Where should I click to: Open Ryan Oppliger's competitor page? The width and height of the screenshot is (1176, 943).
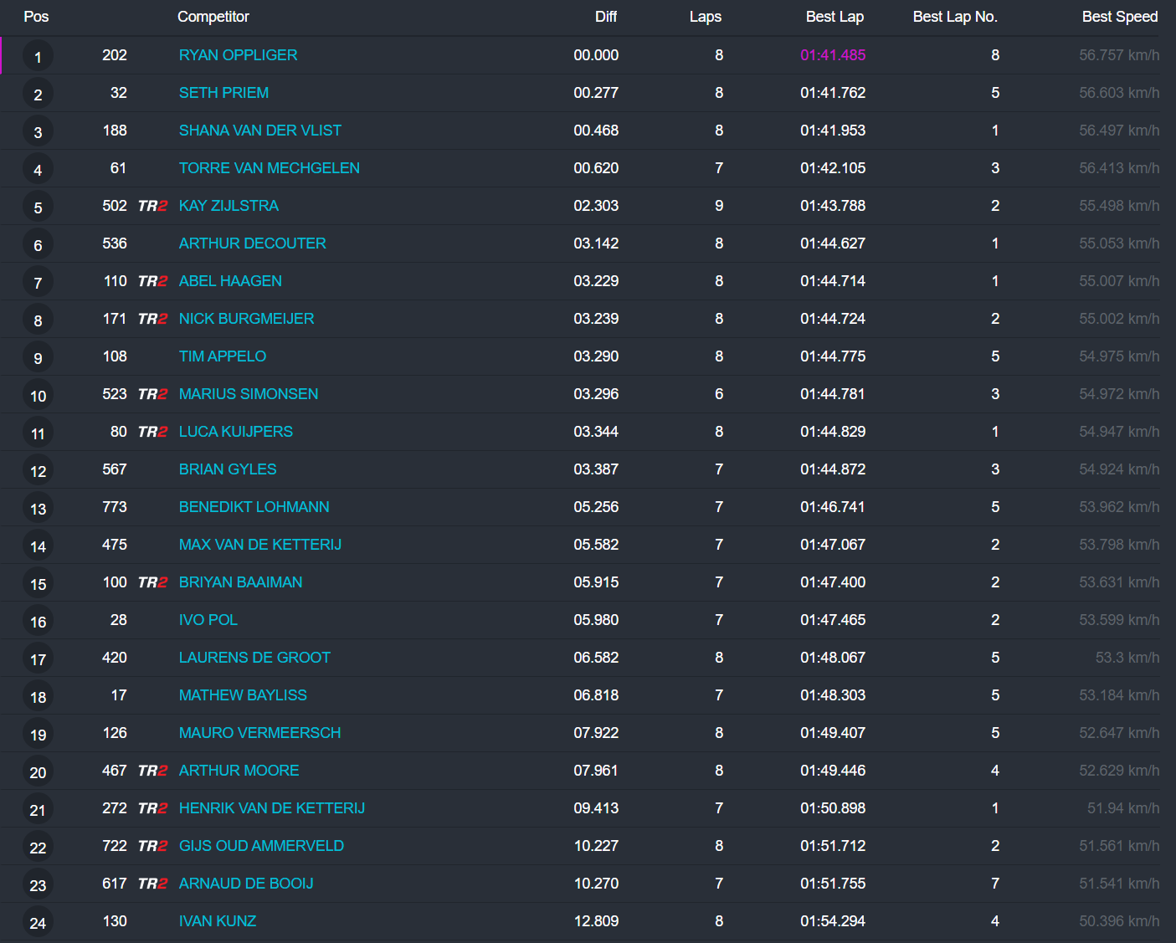click(x=238, y=55)
